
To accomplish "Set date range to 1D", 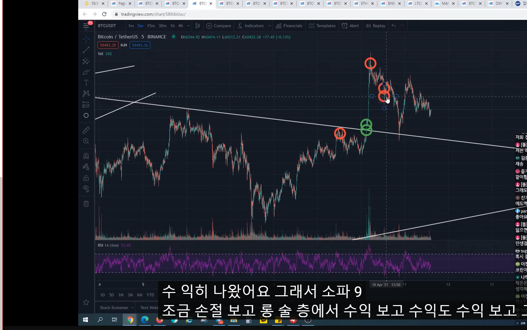I will pyautogui.click(x=102, y=295).
